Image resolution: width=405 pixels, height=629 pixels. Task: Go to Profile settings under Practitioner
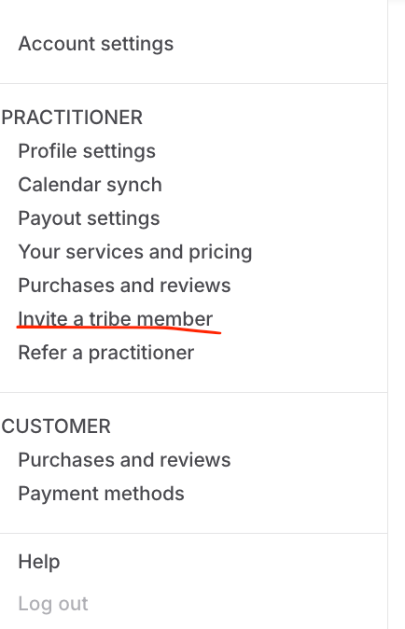(87, 151)
